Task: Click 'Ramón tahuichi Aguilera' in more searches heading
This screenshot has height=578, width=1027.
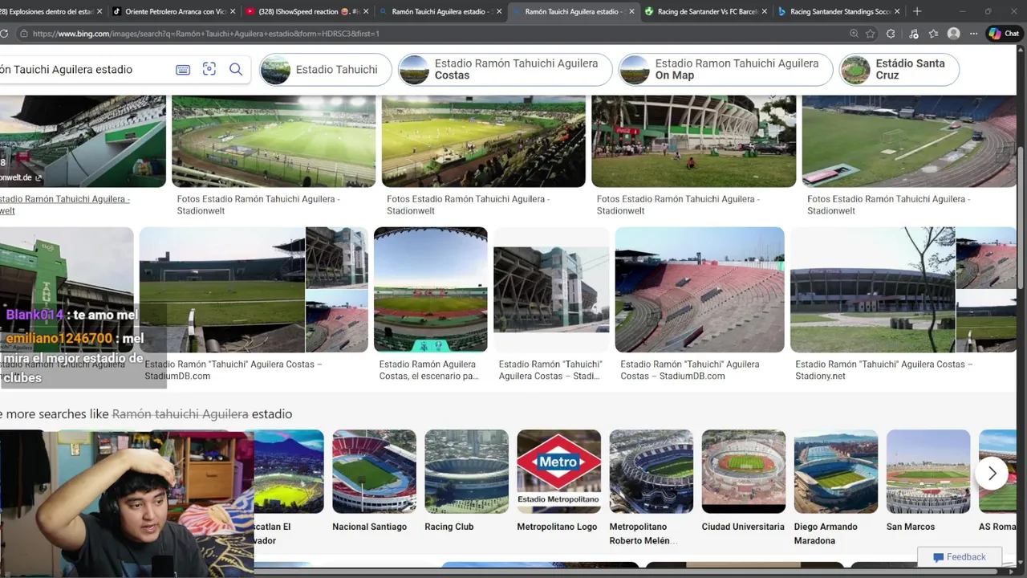Action: [x=180, y=414]
